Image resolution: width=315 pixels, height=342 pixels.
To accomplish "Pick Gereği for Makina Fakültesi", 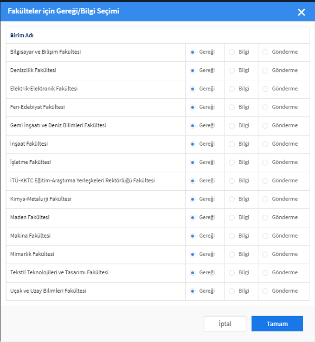I will point(193,236).
